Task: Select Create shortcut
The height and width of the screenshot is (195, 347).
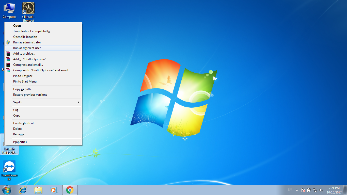Action: coord(43,123)
